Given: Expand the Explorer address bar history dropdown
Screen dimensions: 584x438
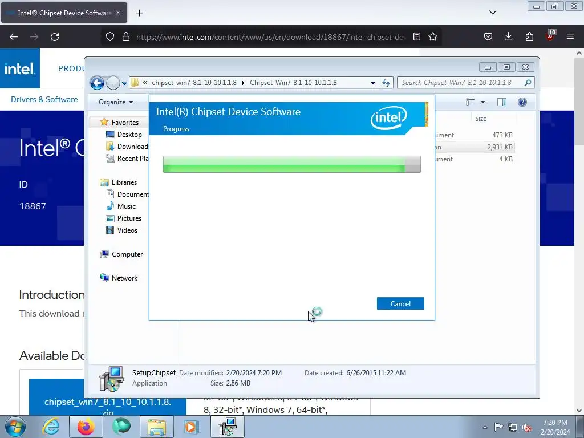Looking at the screenshot, I should 373,83.
